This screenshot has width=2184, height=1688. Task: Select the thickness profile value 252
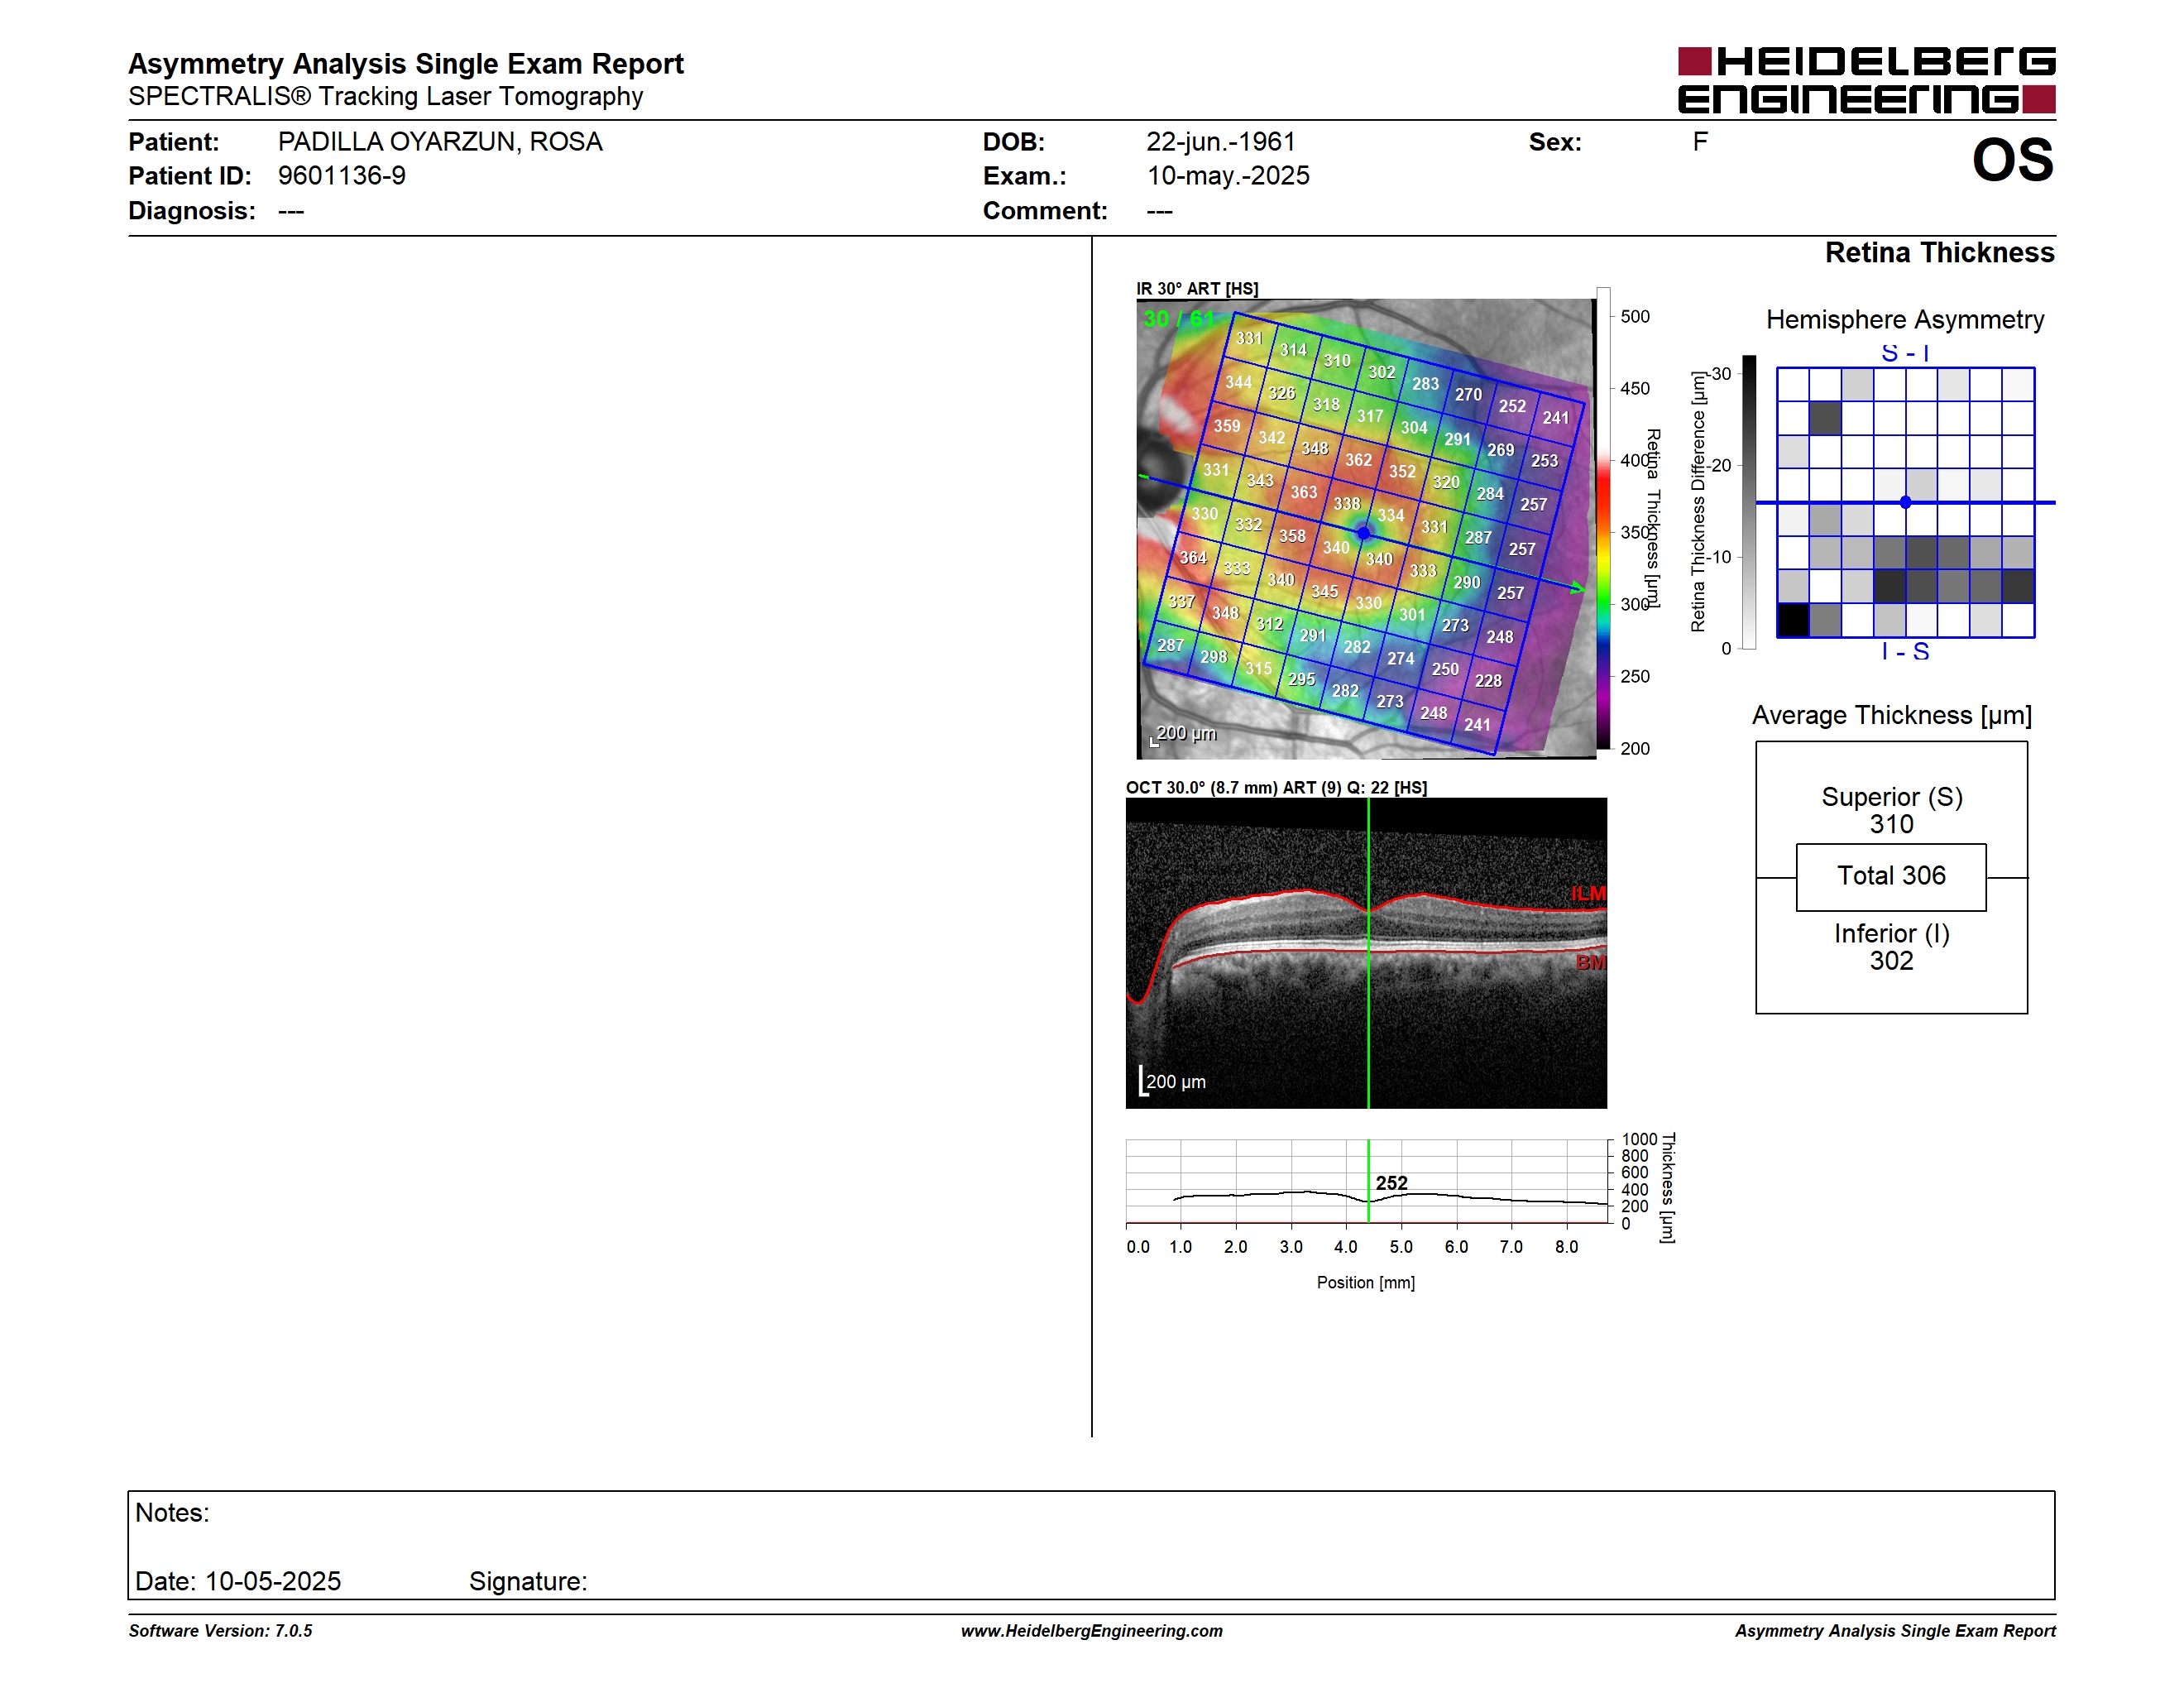(1391, 1184)
